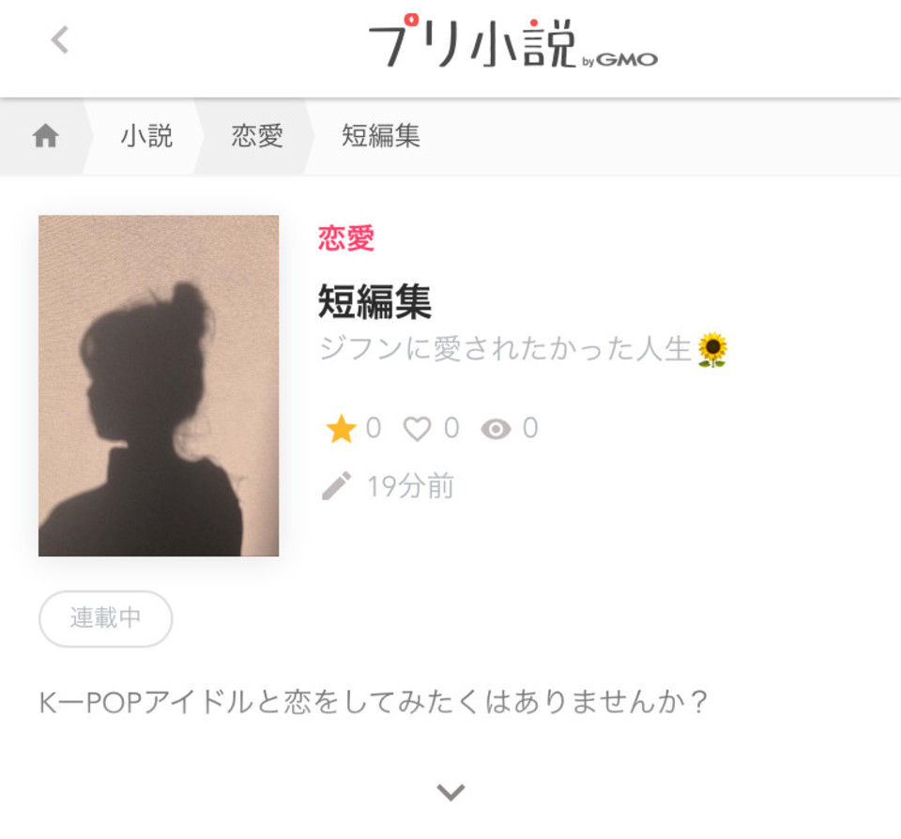Screen dimensions: 901x839
Task: Click the pink 恋愛 genre link
Action: click(346, 238)
